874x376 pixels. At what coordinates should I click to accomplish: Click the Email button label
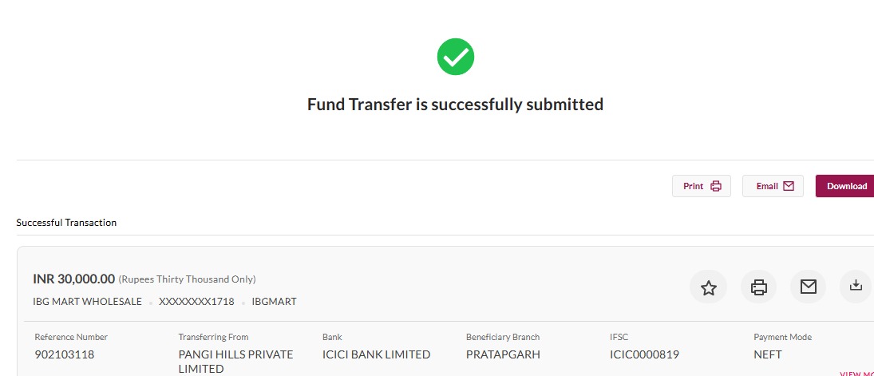(767, 186)
